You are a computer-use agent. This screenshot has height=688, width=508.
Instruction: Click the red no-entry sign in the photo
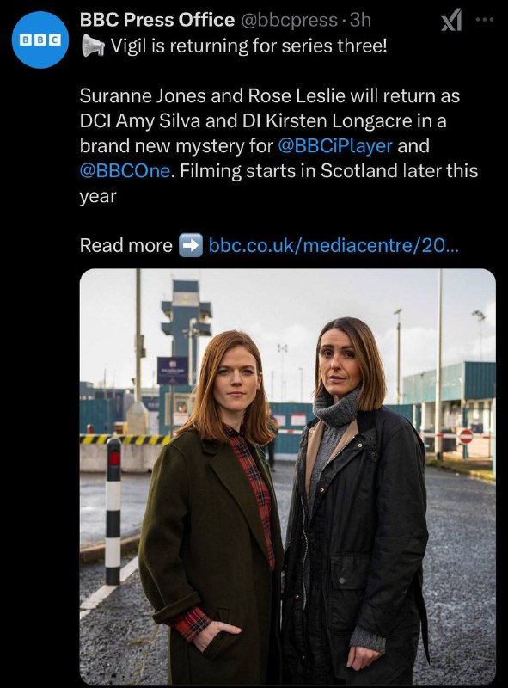tap(466, 437)
